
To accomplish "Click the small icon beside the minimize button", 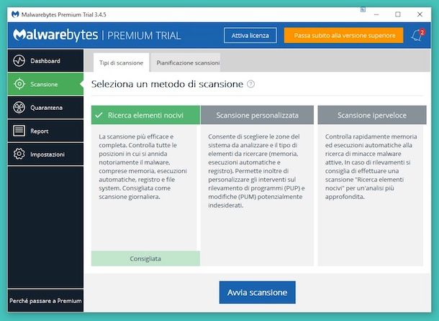I will (x=363, y=10).
